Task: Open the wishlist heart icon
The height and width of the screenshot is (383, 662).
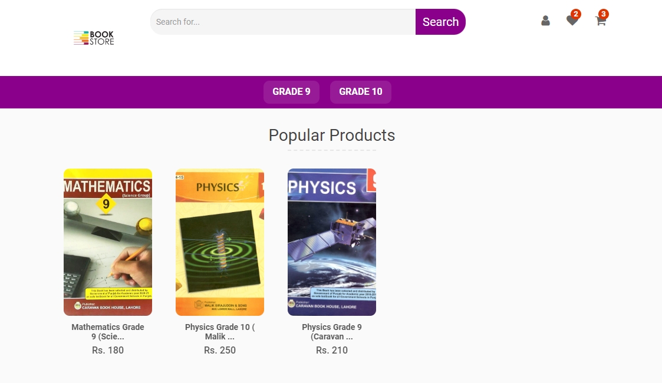Action: 571,21
